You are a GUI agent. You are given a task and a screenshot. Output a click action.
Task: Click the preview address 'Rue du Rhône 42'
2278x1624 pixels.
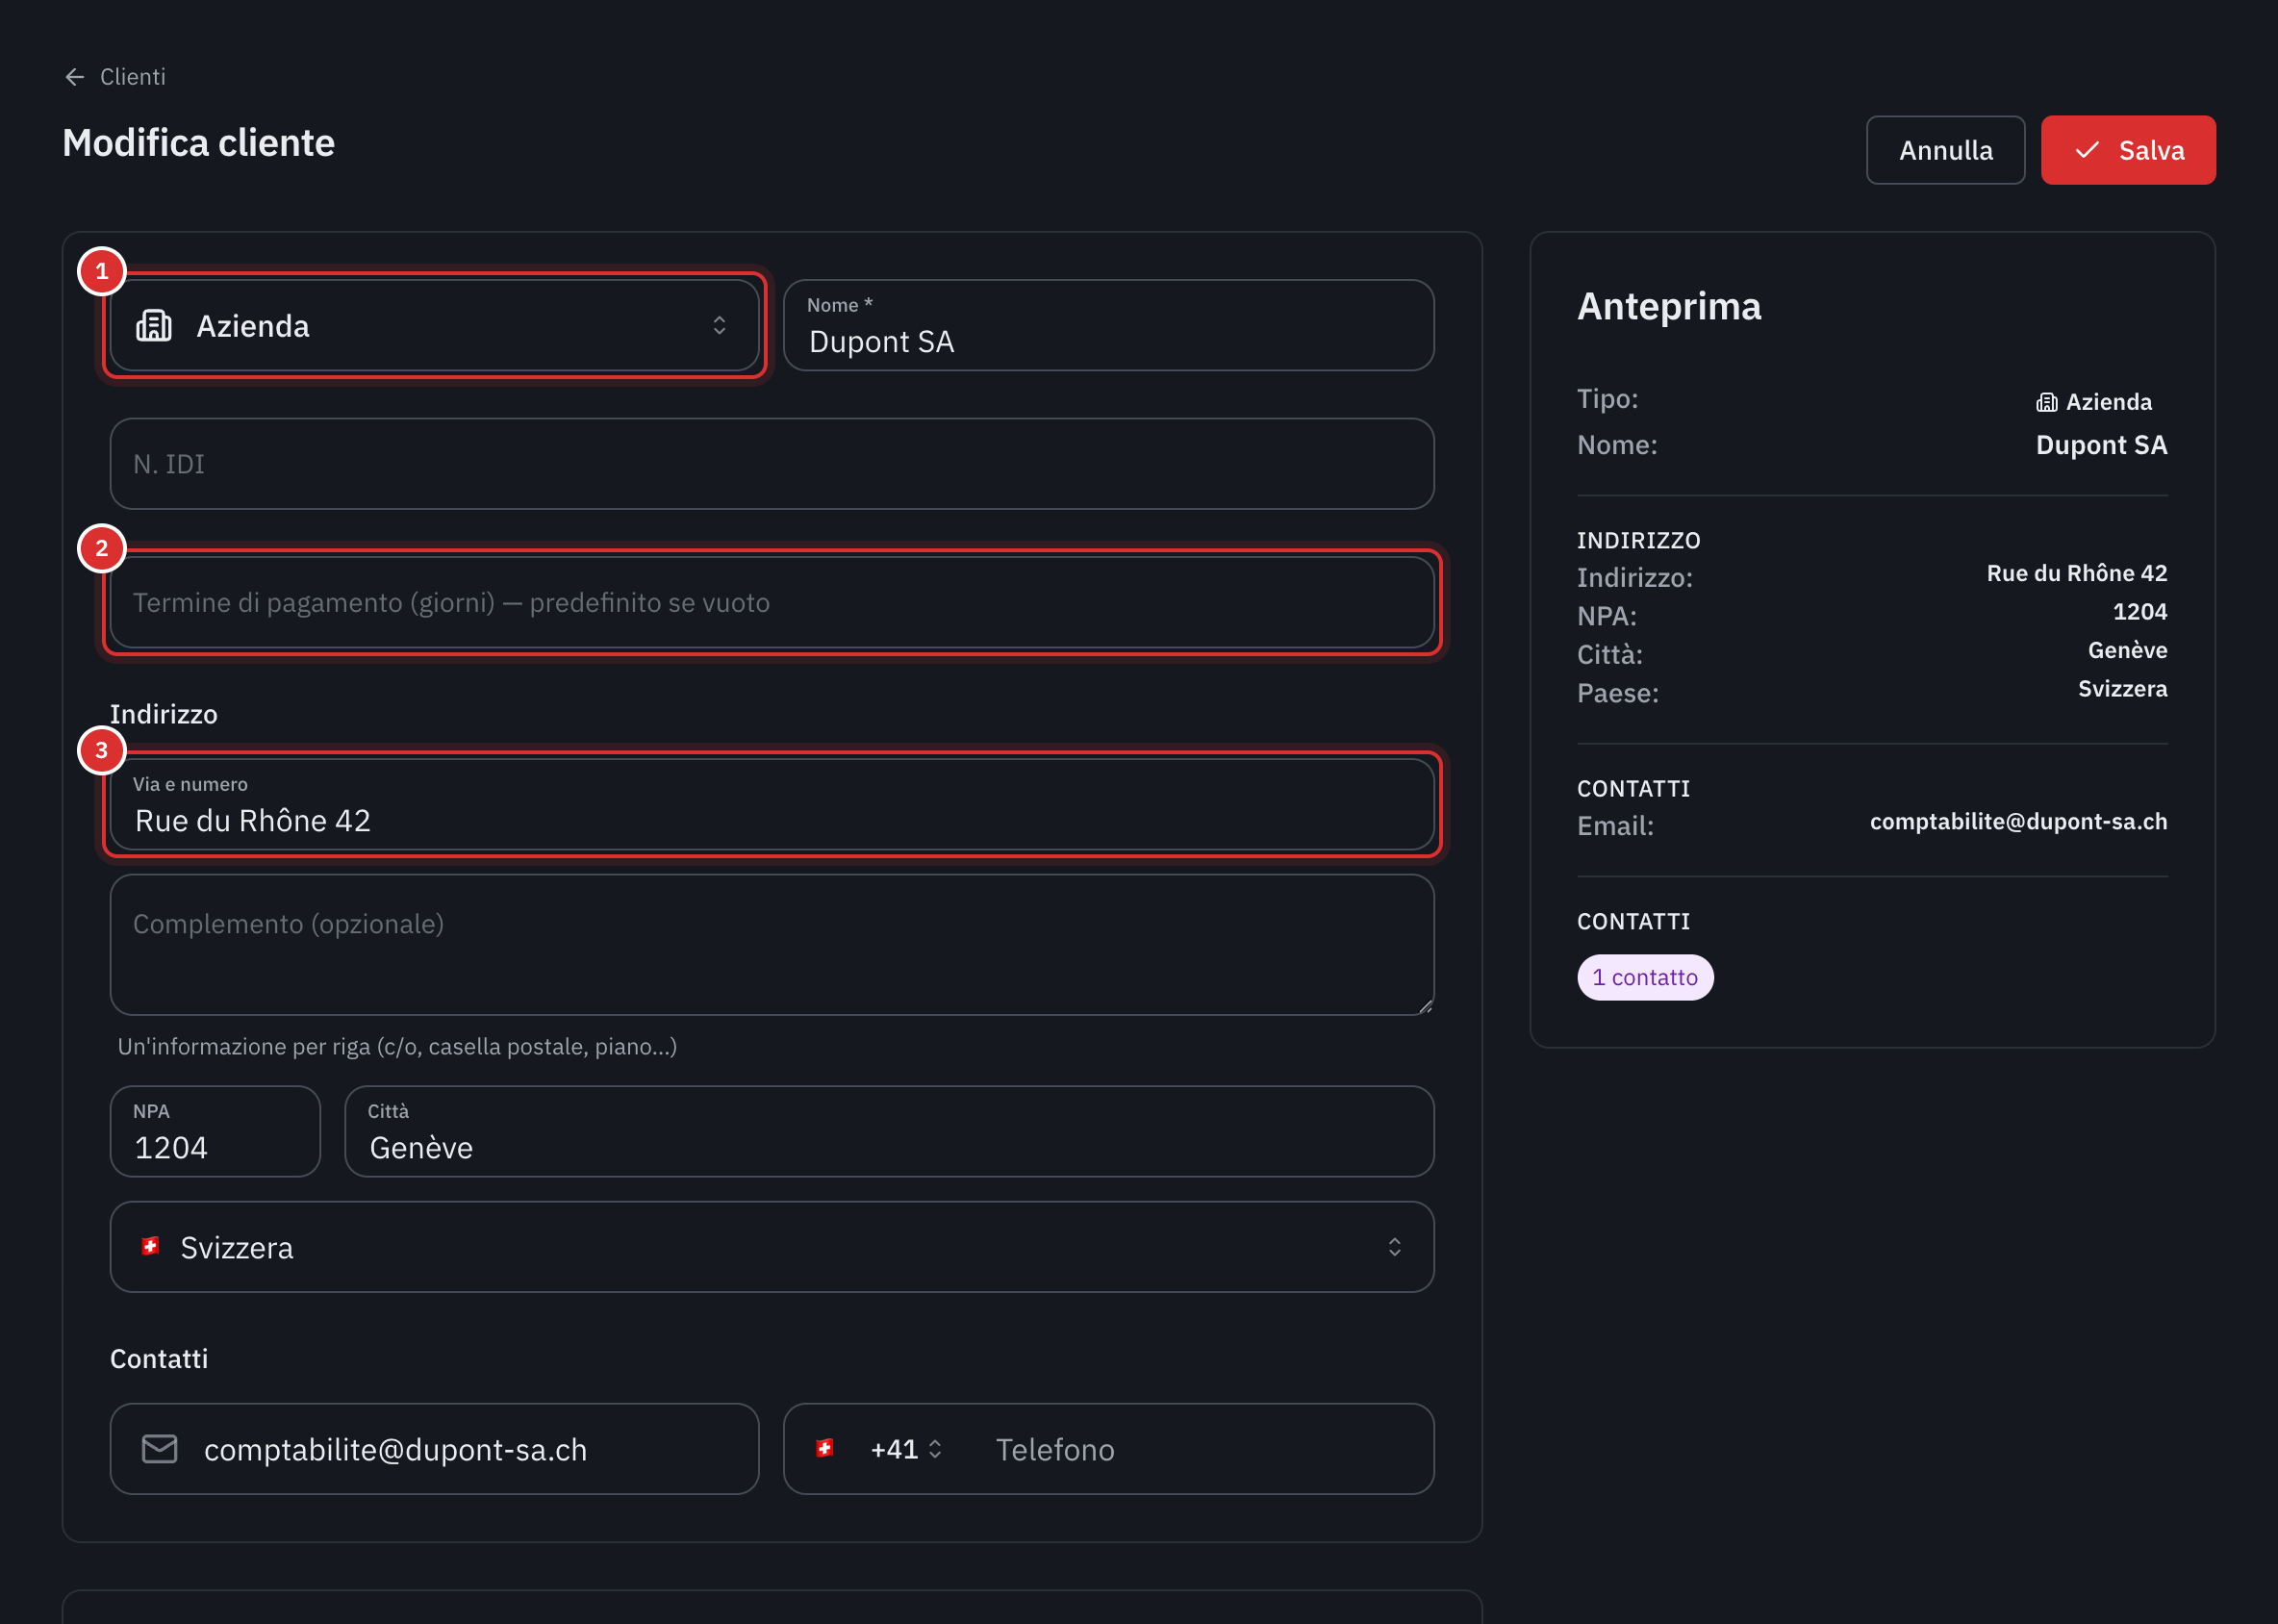click(2077, 573)
